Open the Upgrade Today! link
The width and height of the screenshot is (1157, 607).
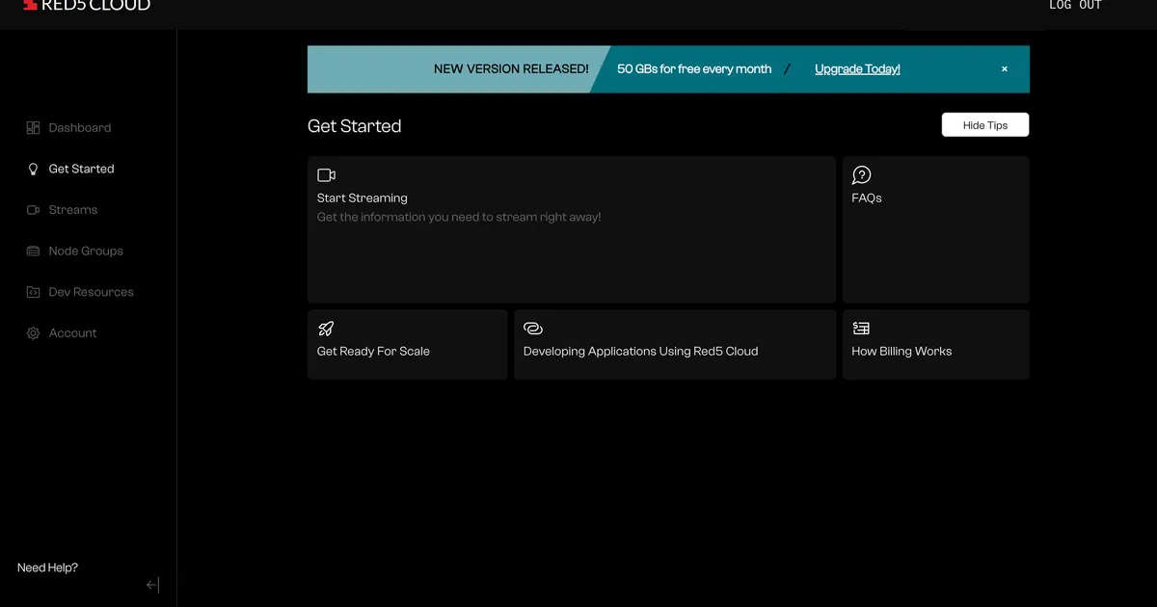click(857, 69)
